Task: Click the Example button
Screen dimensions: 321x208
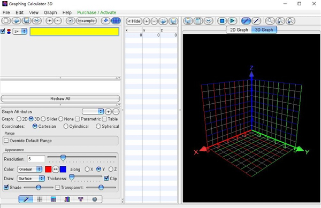Action: [86, 21]
